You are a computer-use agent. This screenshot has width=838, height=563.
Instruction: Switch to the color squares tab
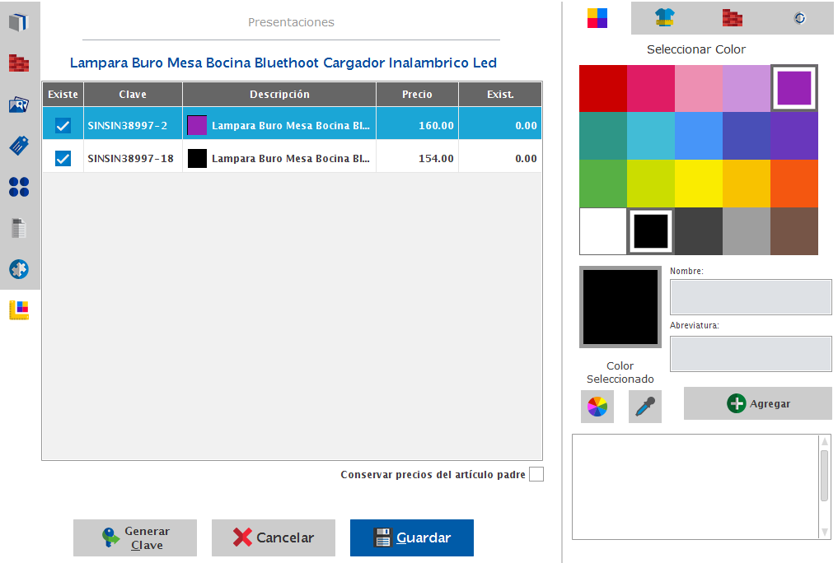(x=597, y=18)
